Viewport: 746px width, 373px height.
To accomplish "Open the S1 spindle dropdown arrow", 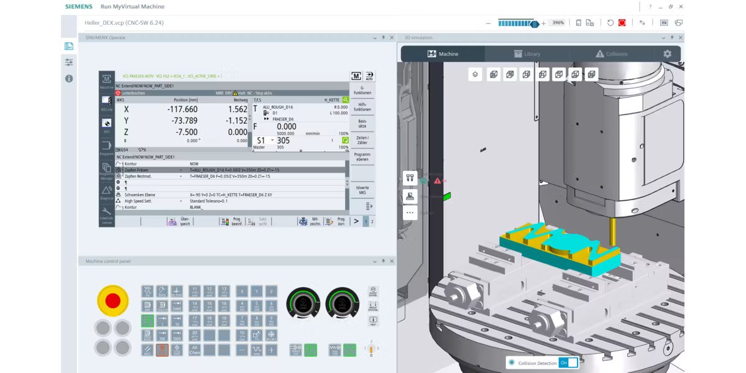I will [x=272, y=141].
